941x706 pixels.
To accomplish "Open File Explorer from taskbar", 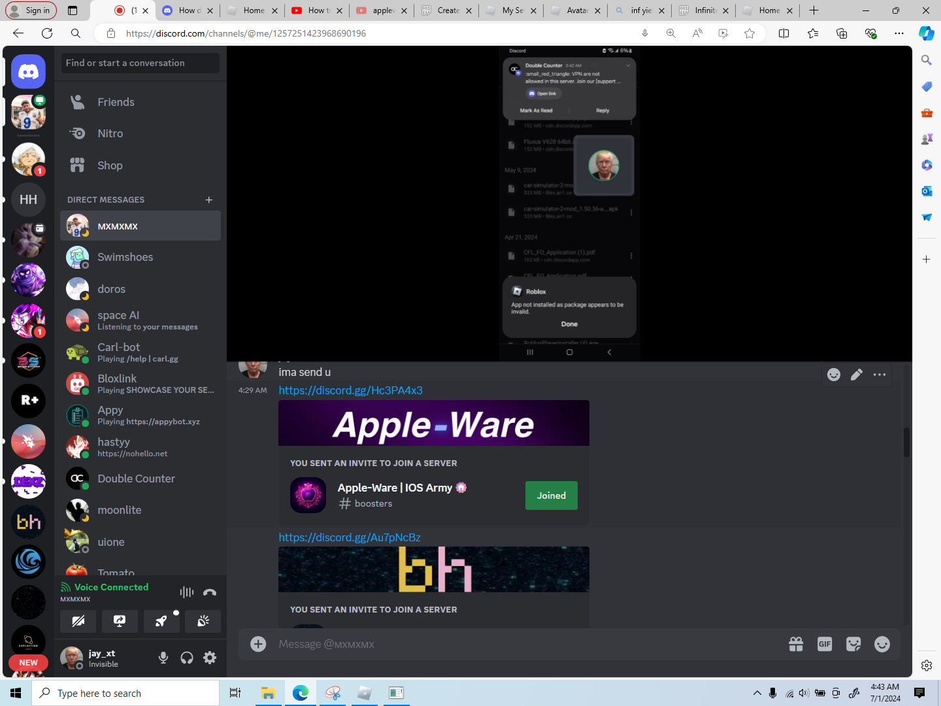I will point(268,693).
